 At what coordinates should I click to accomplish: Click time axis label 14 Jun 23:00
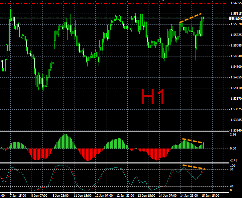(x=189, y=196)
